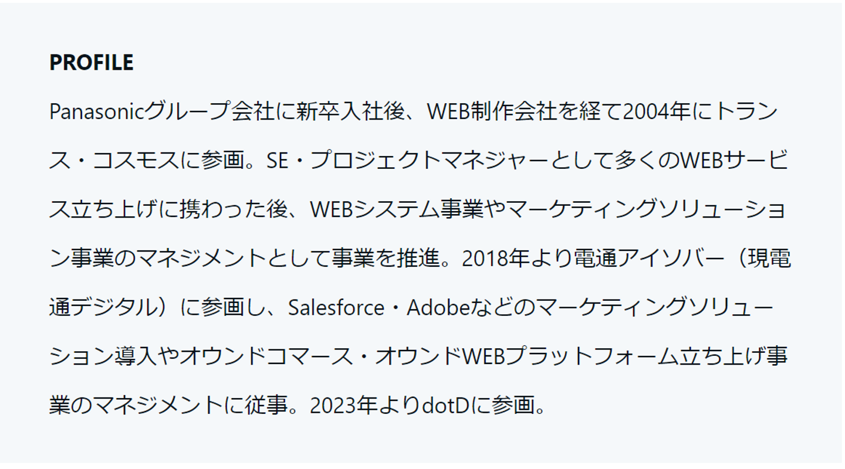Screen dimensions: 845x469
Task: Click the phrase WEBシステム事業
Action: pos(397,209)
